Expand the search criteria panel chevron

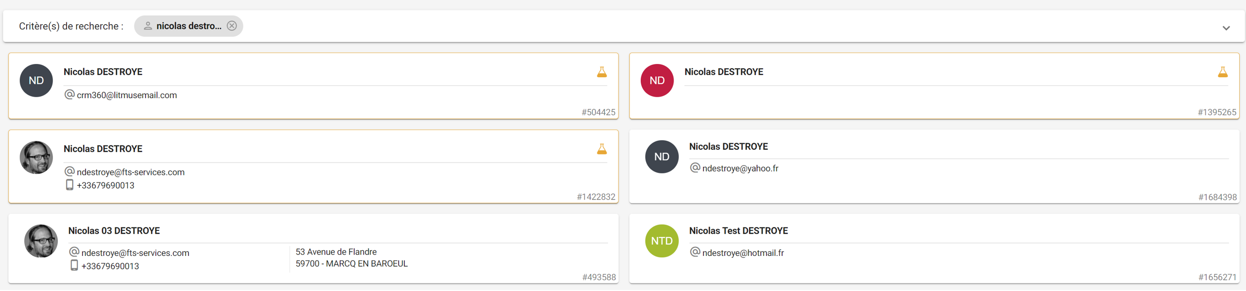click(1226, 28)
